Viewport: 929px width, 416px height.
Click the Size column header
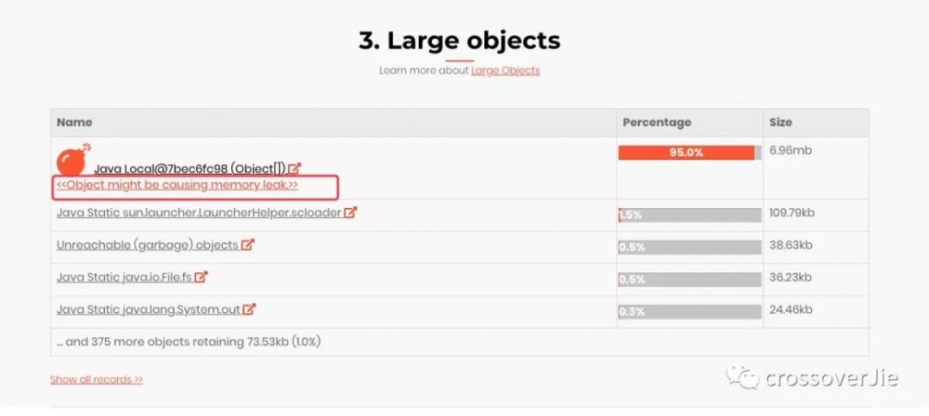[780, 123]
